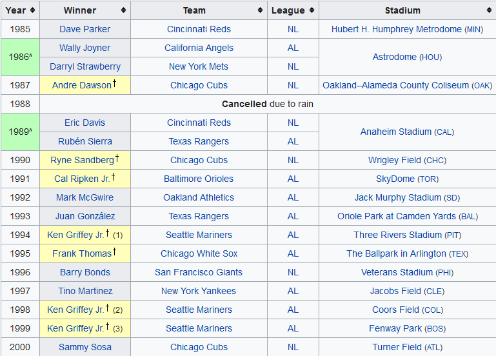Click the New York Yankees link

coord(199,291)
